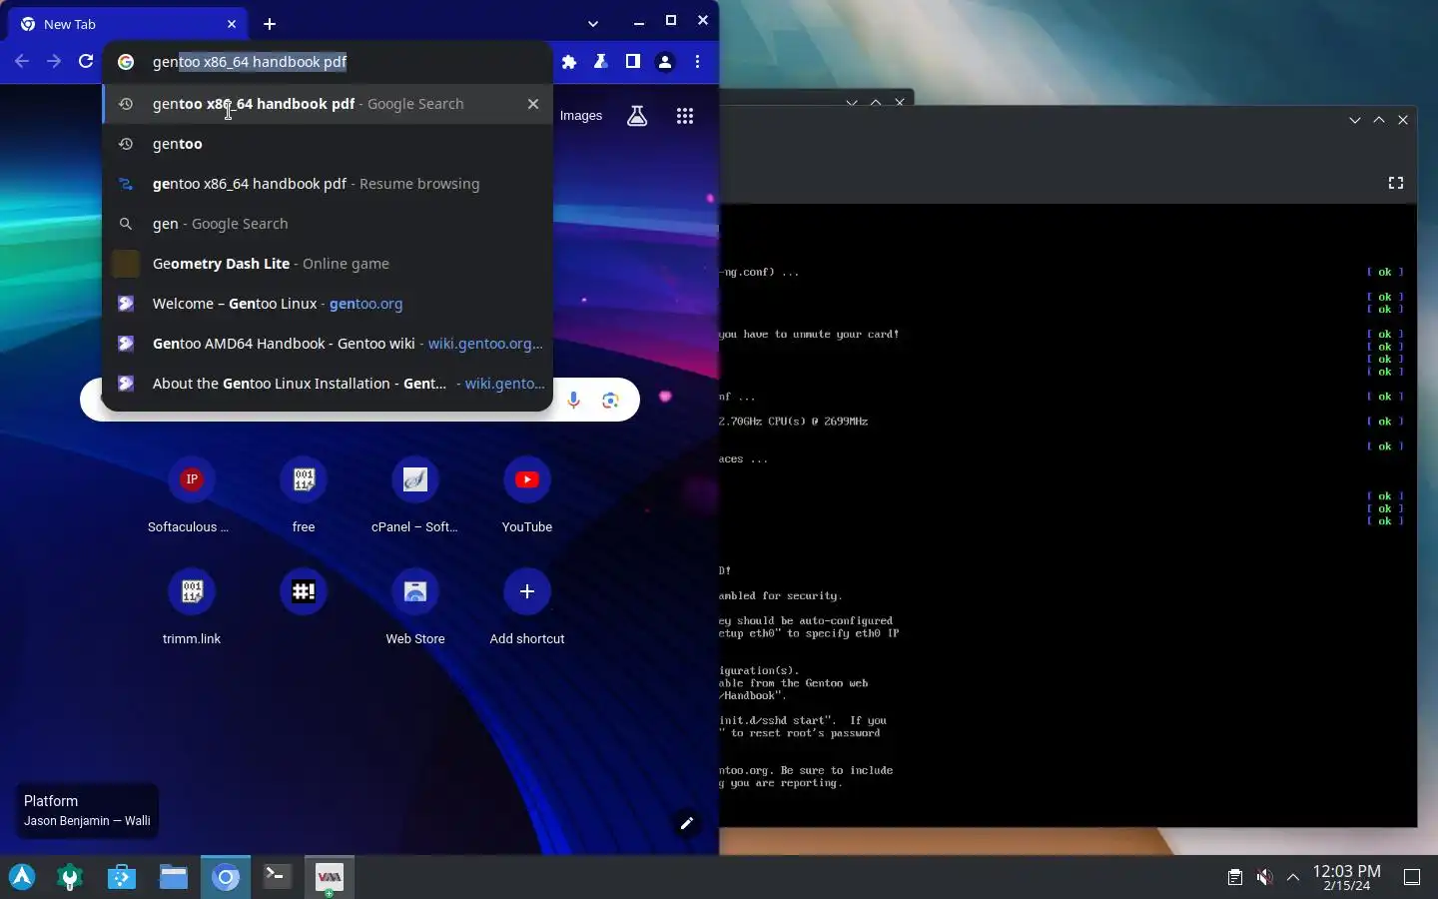Select the Geometry Dash Lite suggestion
Image resolution: width=1438 pixels, height=899 pixels.
point(328,264)
